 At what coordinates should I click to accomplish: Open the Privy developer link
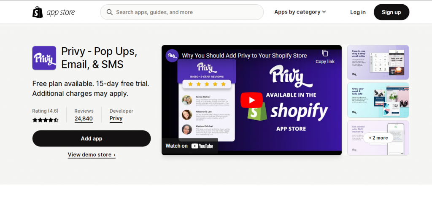(x=116, y=119)
